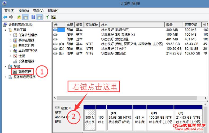This screenshot has width=209, height=133.
Task: Click the 本地用户和组 icon
Action: pyautogui.click(x=15, y=51)
